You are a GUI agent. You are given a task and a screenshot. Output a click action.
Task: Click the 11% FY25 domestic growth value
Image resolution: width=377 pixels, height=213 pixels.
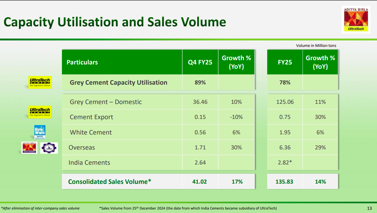click(320, 102)
